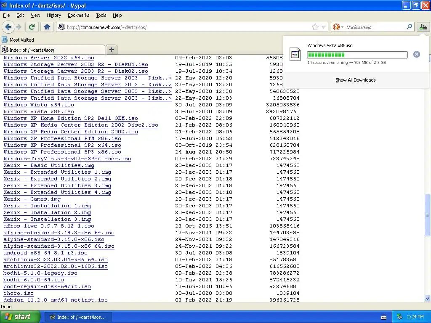The image size is (431, 323).
Task: Open the Tools menu
Action: pyautogui.click(x=101, y=15)
